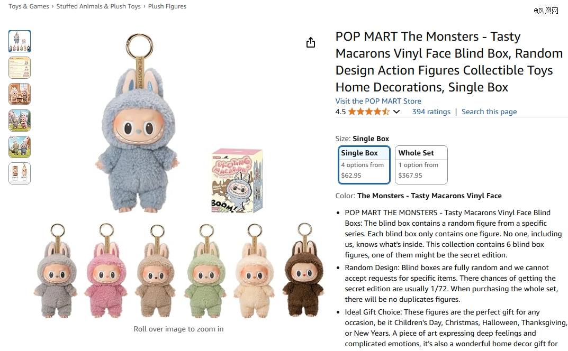The height and width of the screenshot is (351, 568).
Task: Click the star rating icons
Action: (x=368, y=112)
